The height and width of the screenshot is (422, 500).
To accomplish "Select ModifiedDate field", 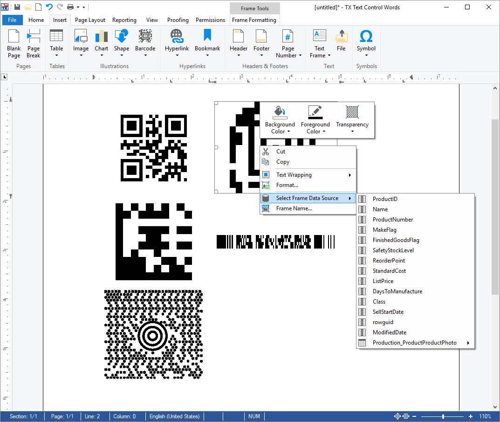I will click(x=415, y=332).
